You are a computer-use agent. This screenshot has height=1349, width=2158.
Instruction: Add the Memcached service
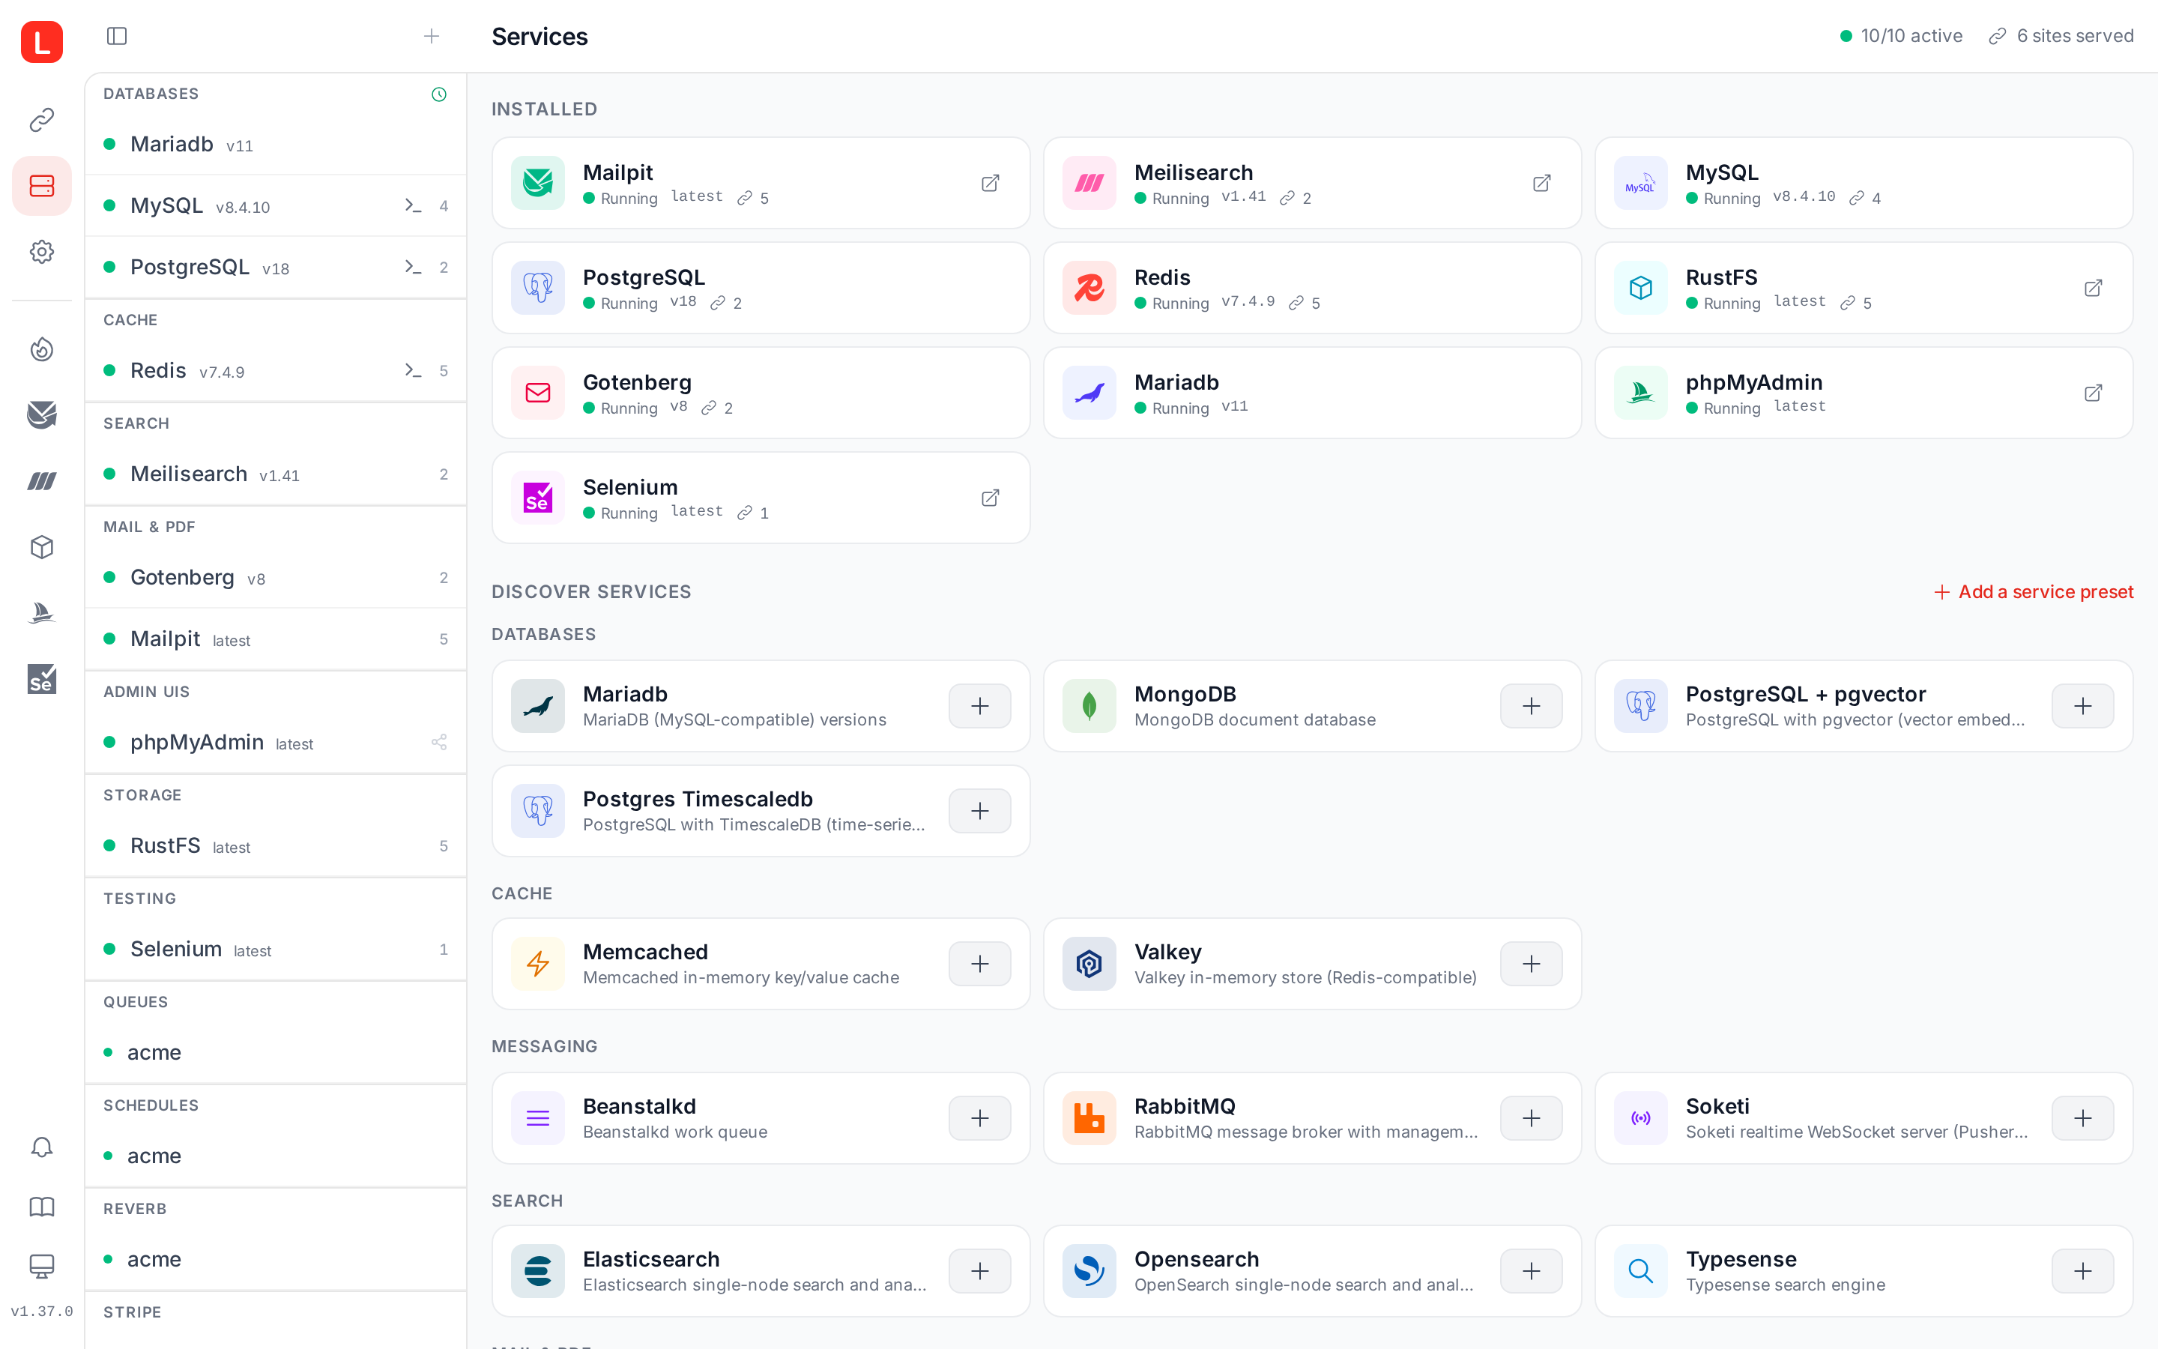coord(980,964)
